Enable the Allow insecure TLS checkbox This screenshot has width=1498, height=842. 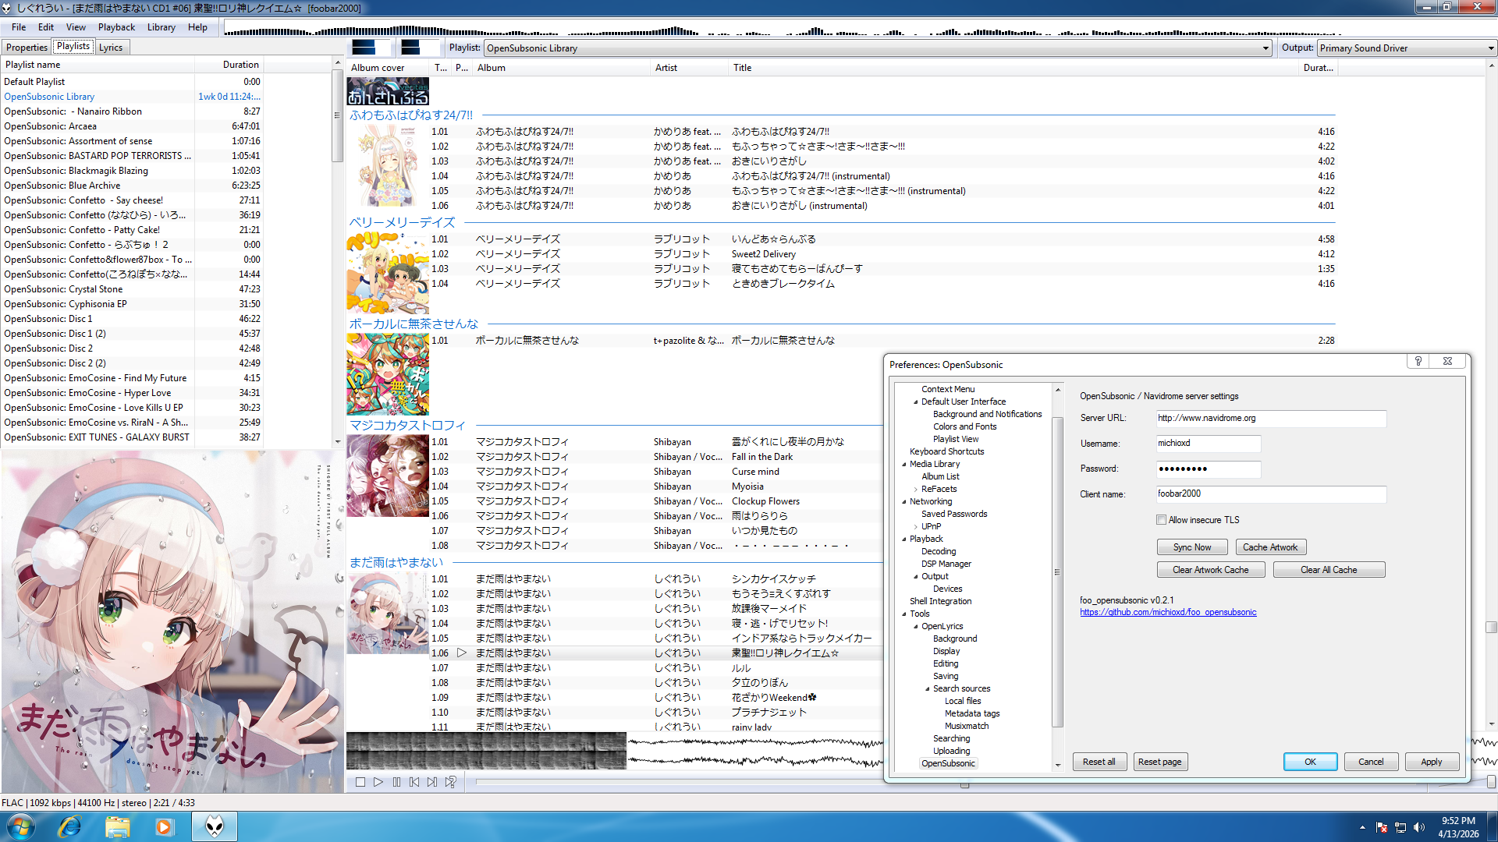coord(1161,520)
